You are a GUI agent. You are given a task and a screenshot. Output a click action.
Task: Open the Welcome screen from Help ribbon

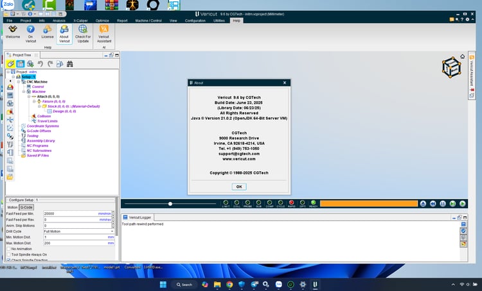13,32
